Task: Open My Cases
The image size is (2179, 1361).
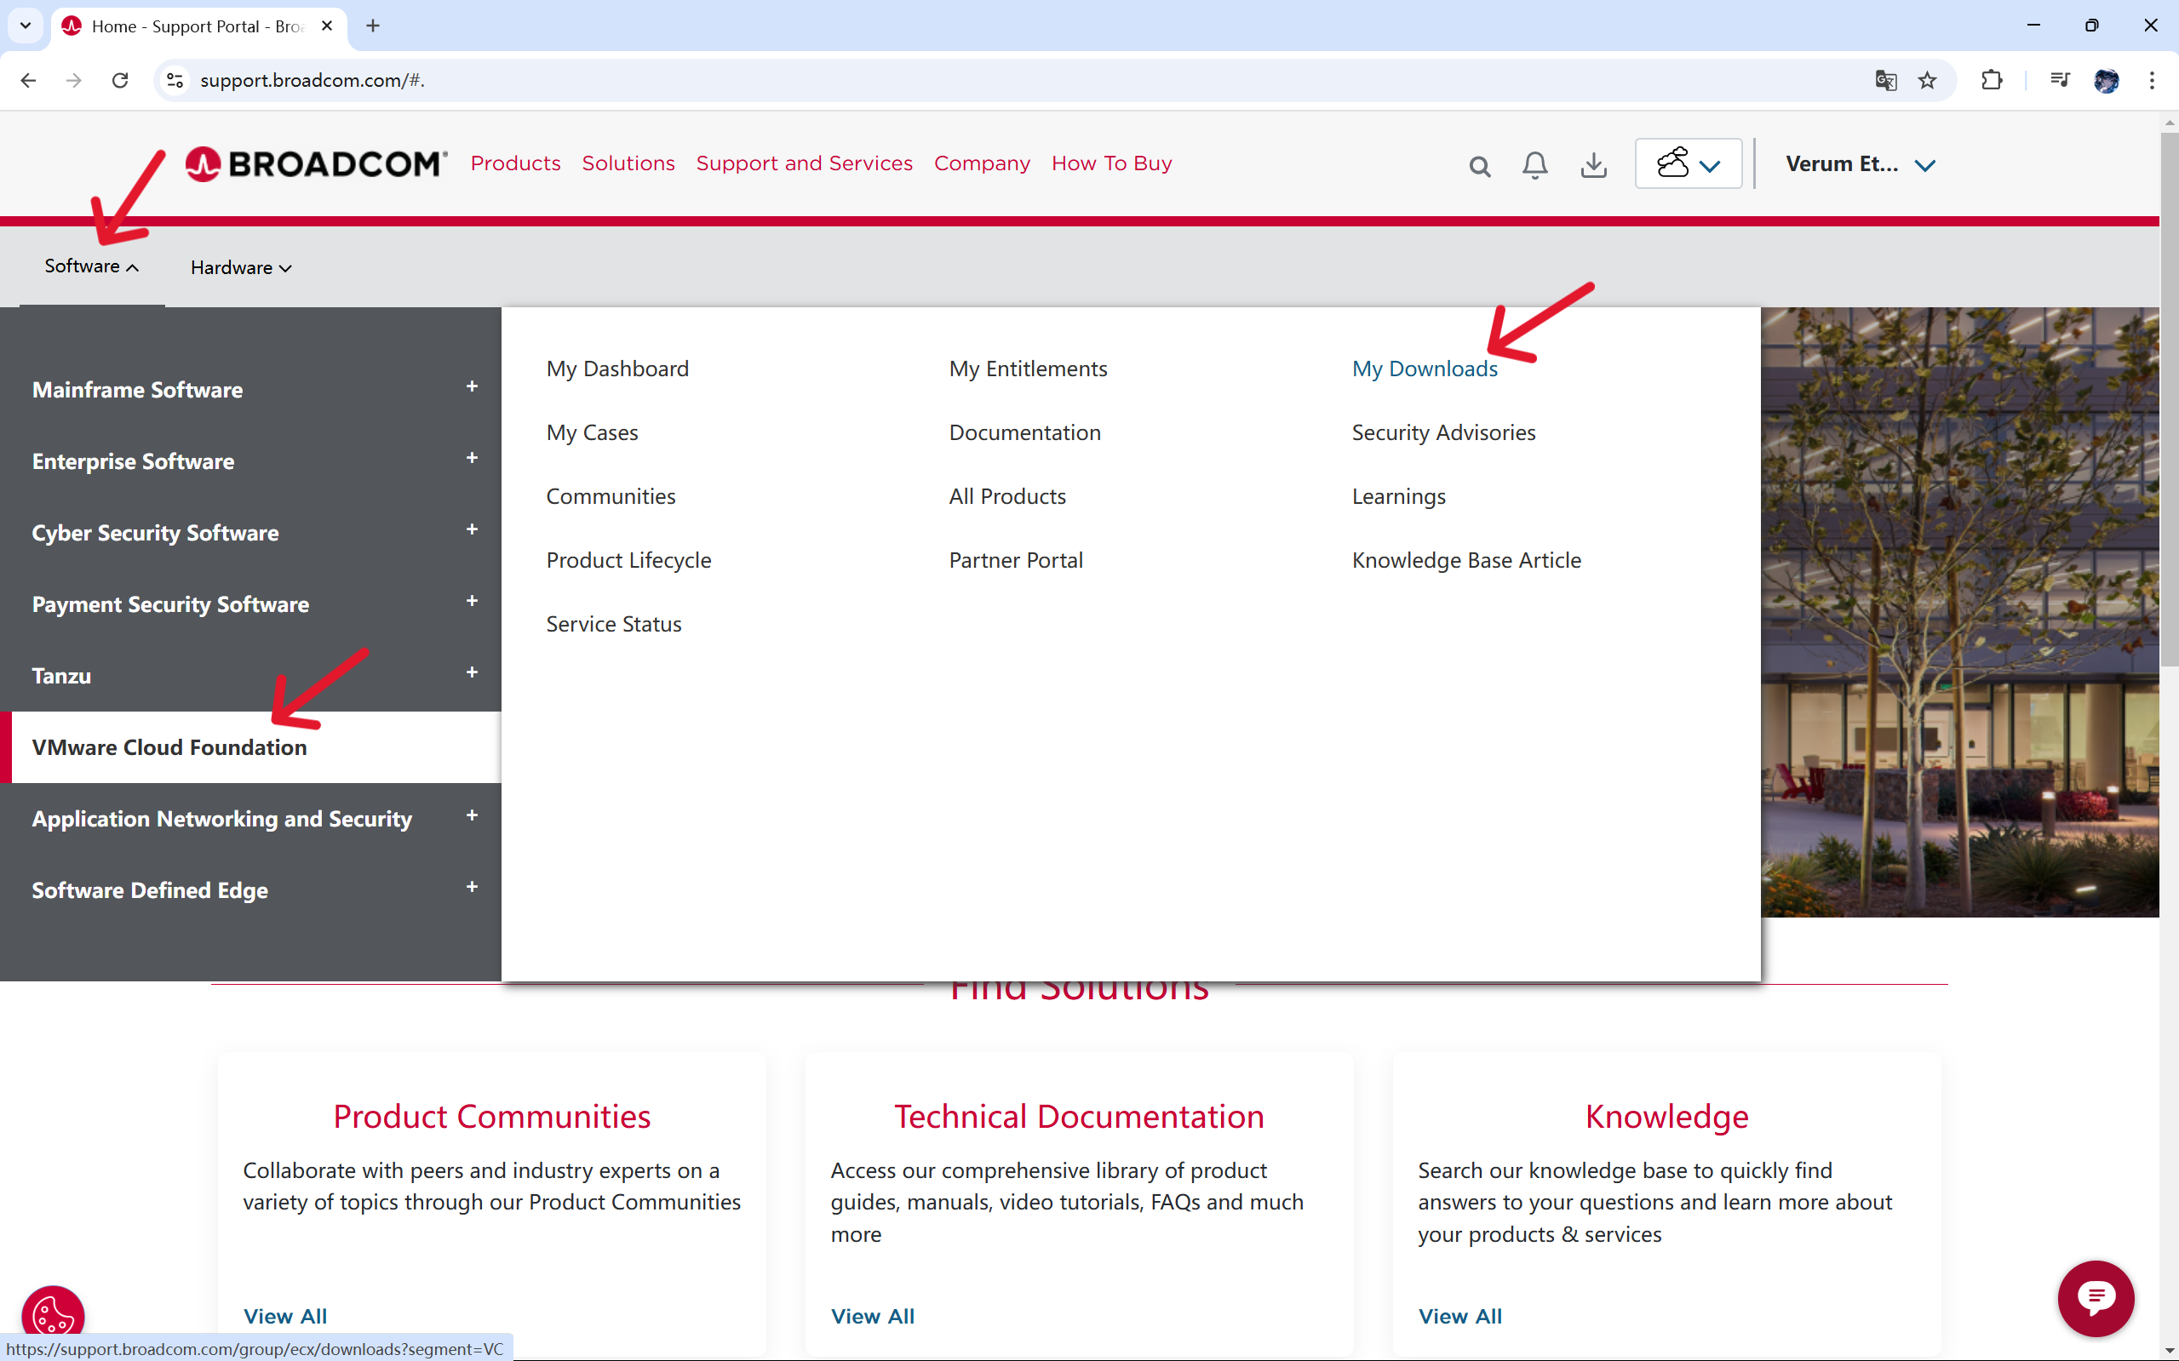Action: point(592,433)
